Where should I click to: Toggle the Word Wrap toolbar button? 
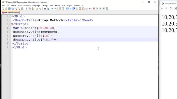67,9
